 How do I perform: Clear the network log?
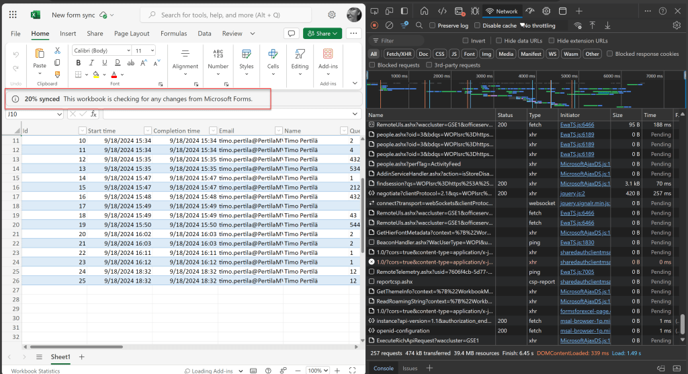pyautogui.click(x=389, y=26)
